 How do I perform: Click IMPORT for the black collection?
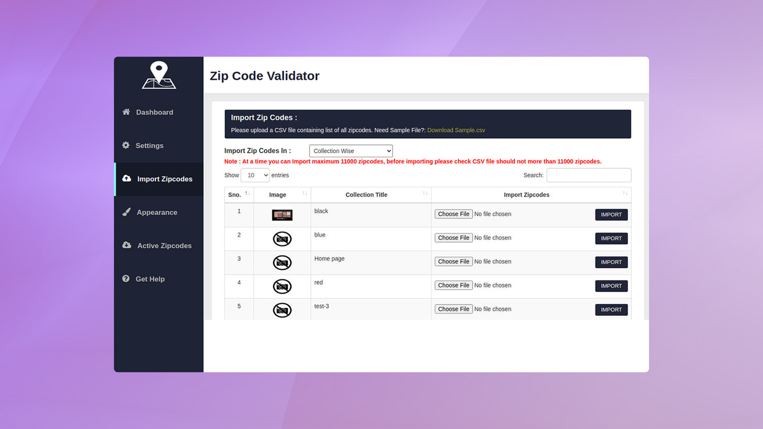[611, 214]
